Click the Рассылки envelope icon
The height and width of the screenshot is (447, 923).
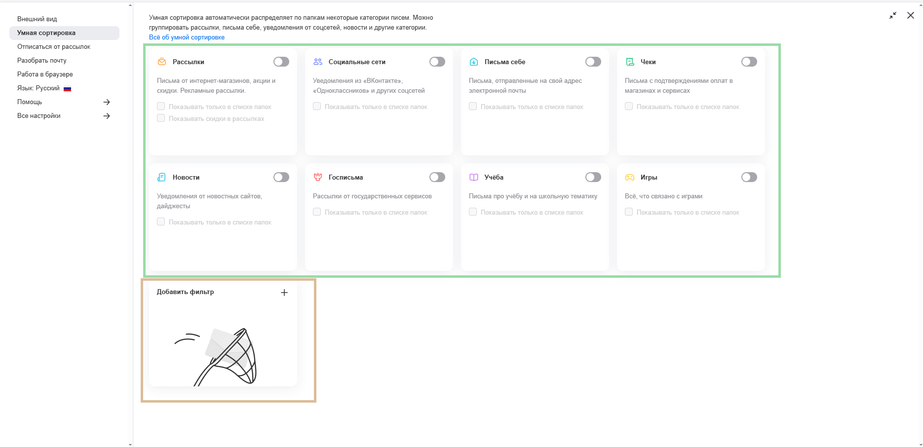pyautogui.click(x=161, y=62)
